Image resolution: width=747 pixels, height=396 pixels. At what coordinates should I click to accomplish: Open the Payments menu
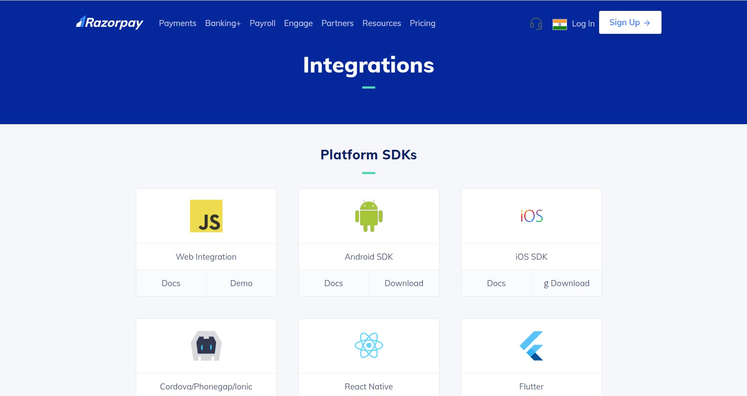coord(177,23)
